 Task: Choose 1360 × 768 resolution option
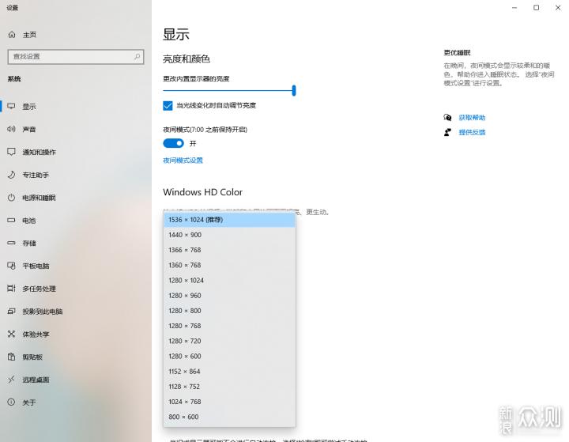230,266
